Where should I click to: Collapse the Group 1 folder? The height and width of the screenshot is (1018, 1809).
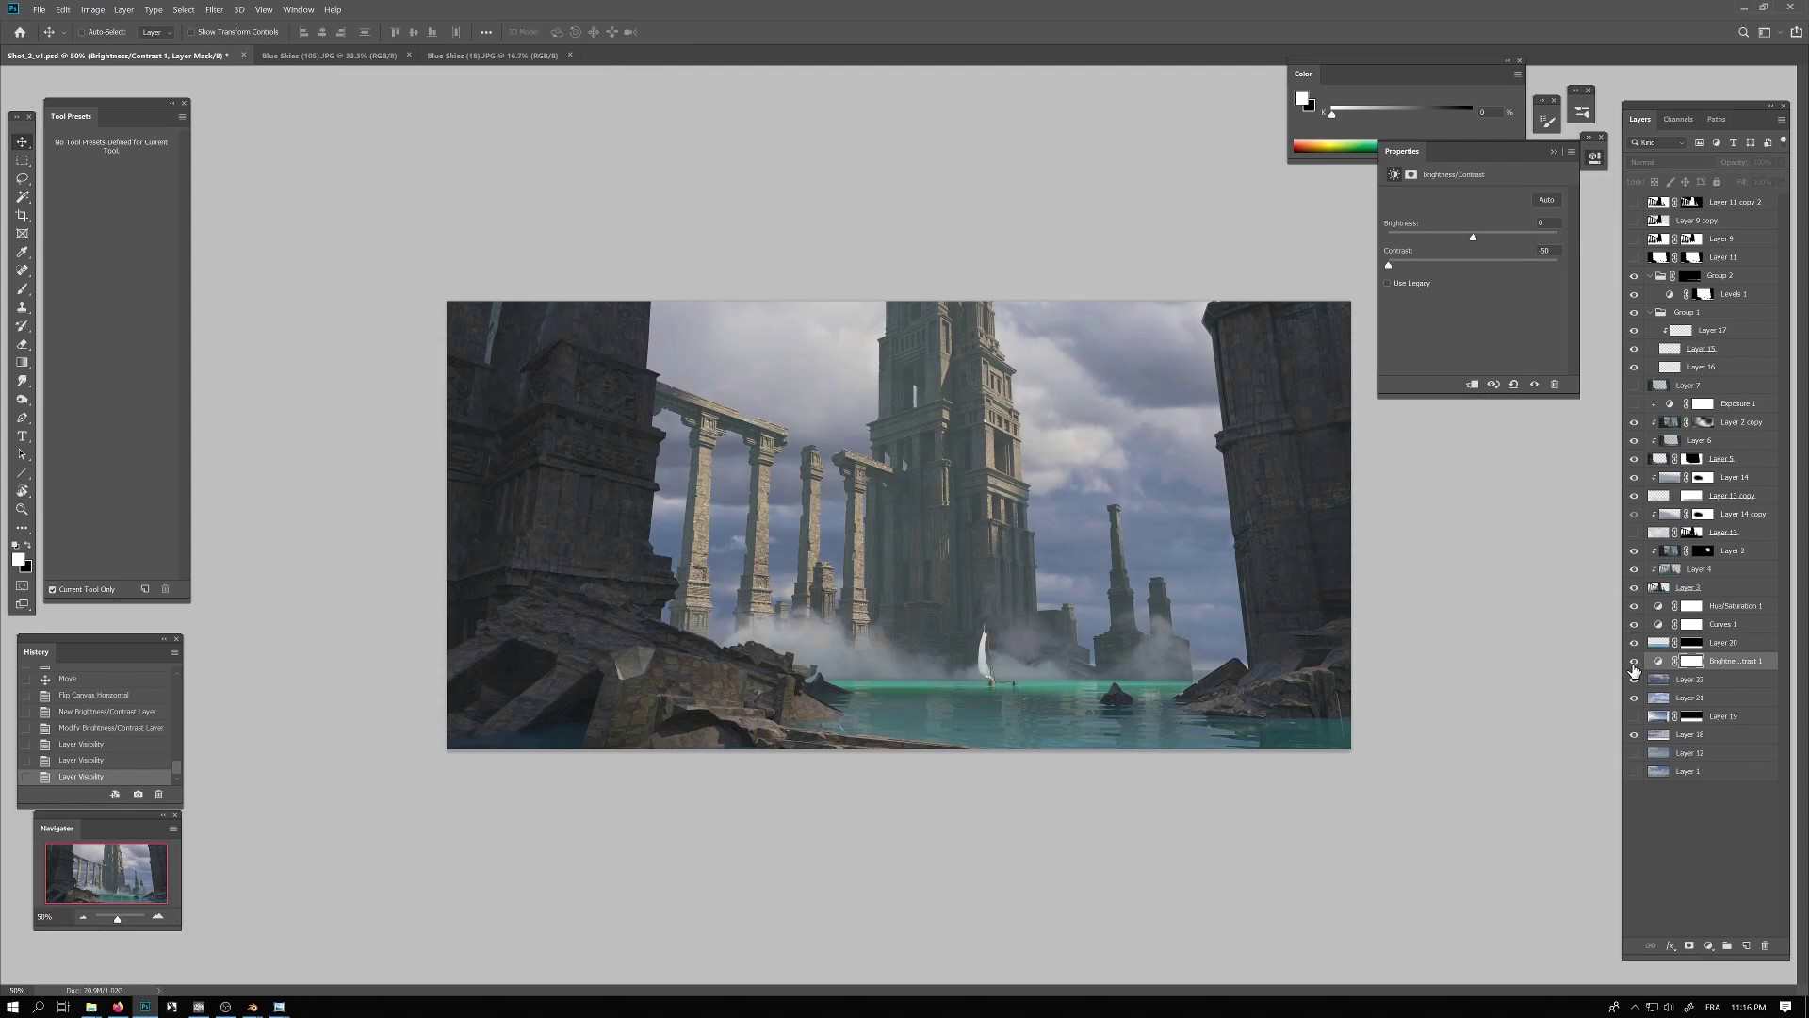point(1650,312)
